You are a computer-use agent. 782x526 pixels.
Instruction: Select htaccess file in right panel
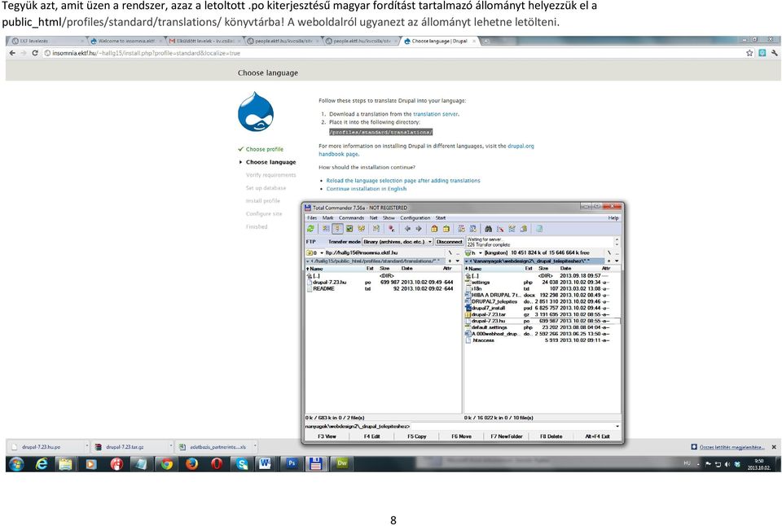(x=543, y=340)
